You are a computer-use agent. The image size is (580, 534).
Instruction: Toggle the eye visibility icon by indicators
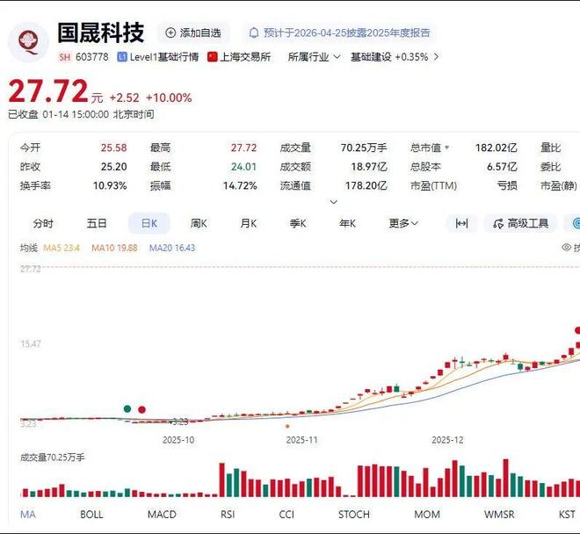coord(566,248)
